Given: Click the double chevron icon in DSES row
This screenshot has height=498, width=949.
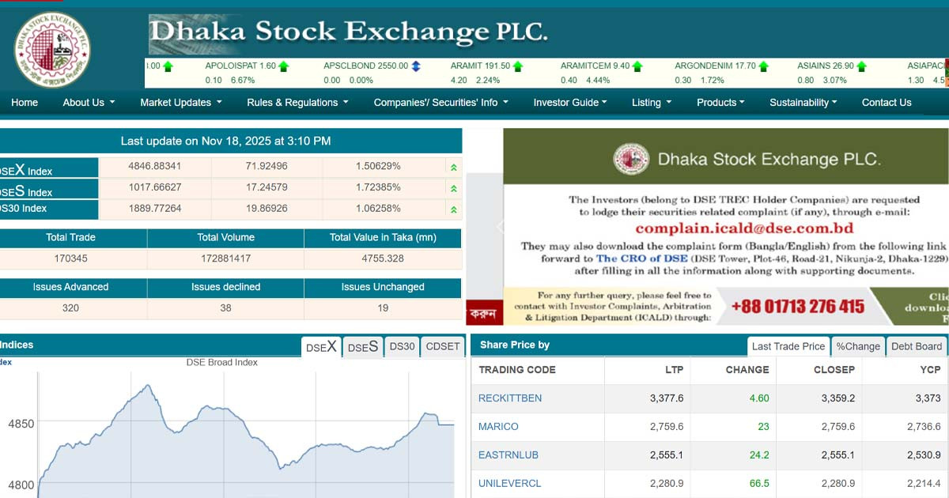Looking at the screenshot, I should pos(453,189).
